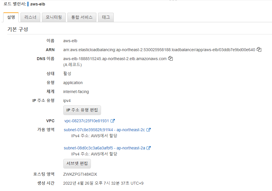Click the 기본 구성 section heading
The height and width of the screenshot is (191, 272).
tap(18, 29)
